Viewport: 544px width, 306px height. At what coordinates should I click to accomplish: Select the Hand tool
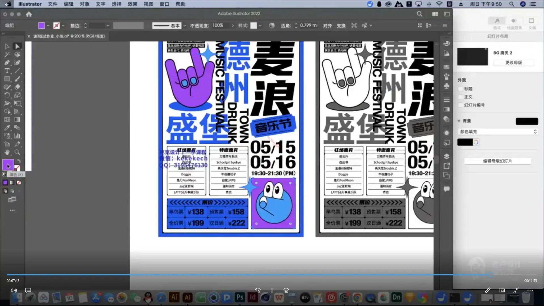coord(7,152)
